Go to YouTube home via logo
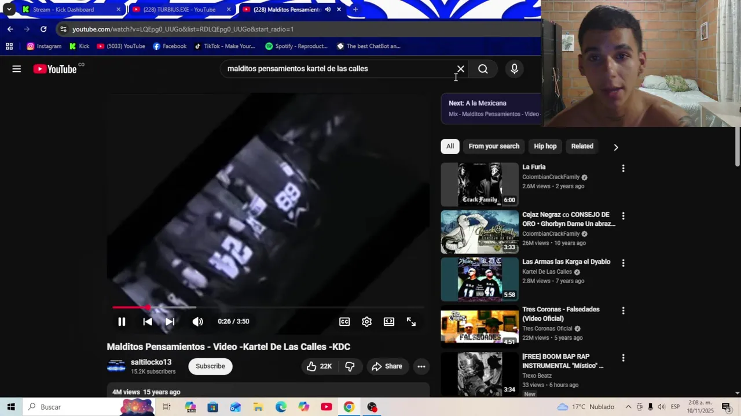This screenshot has width=741, height=416. pyautogui.click(x=55, y=69)
